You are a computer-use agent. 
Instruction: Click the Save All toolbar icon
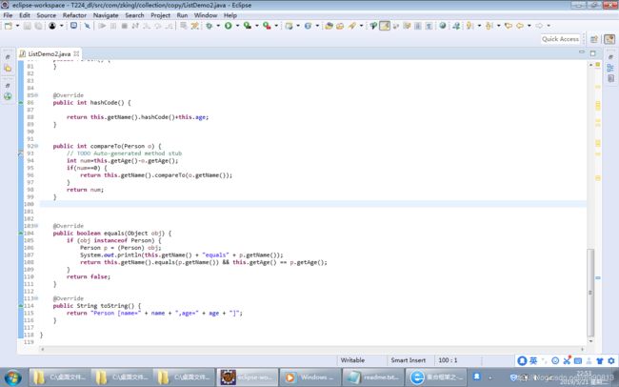pos(38,26)
